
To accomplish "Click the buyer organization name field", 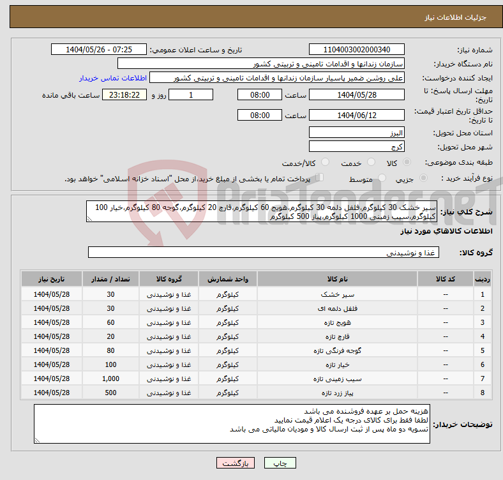I will tap(261, 64).
